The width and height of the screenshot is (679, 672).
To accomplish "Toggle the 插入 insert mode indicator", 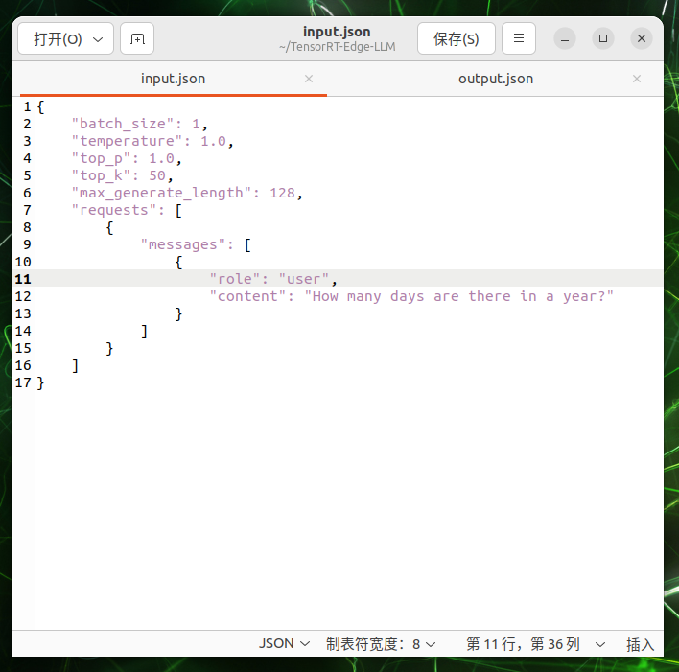I will [640, 644].
